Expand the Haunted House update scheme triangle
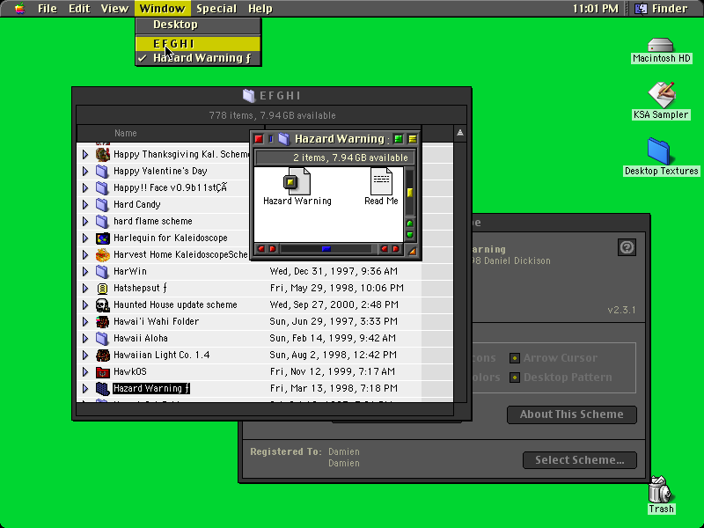704x528 pixels. [85, 304]
